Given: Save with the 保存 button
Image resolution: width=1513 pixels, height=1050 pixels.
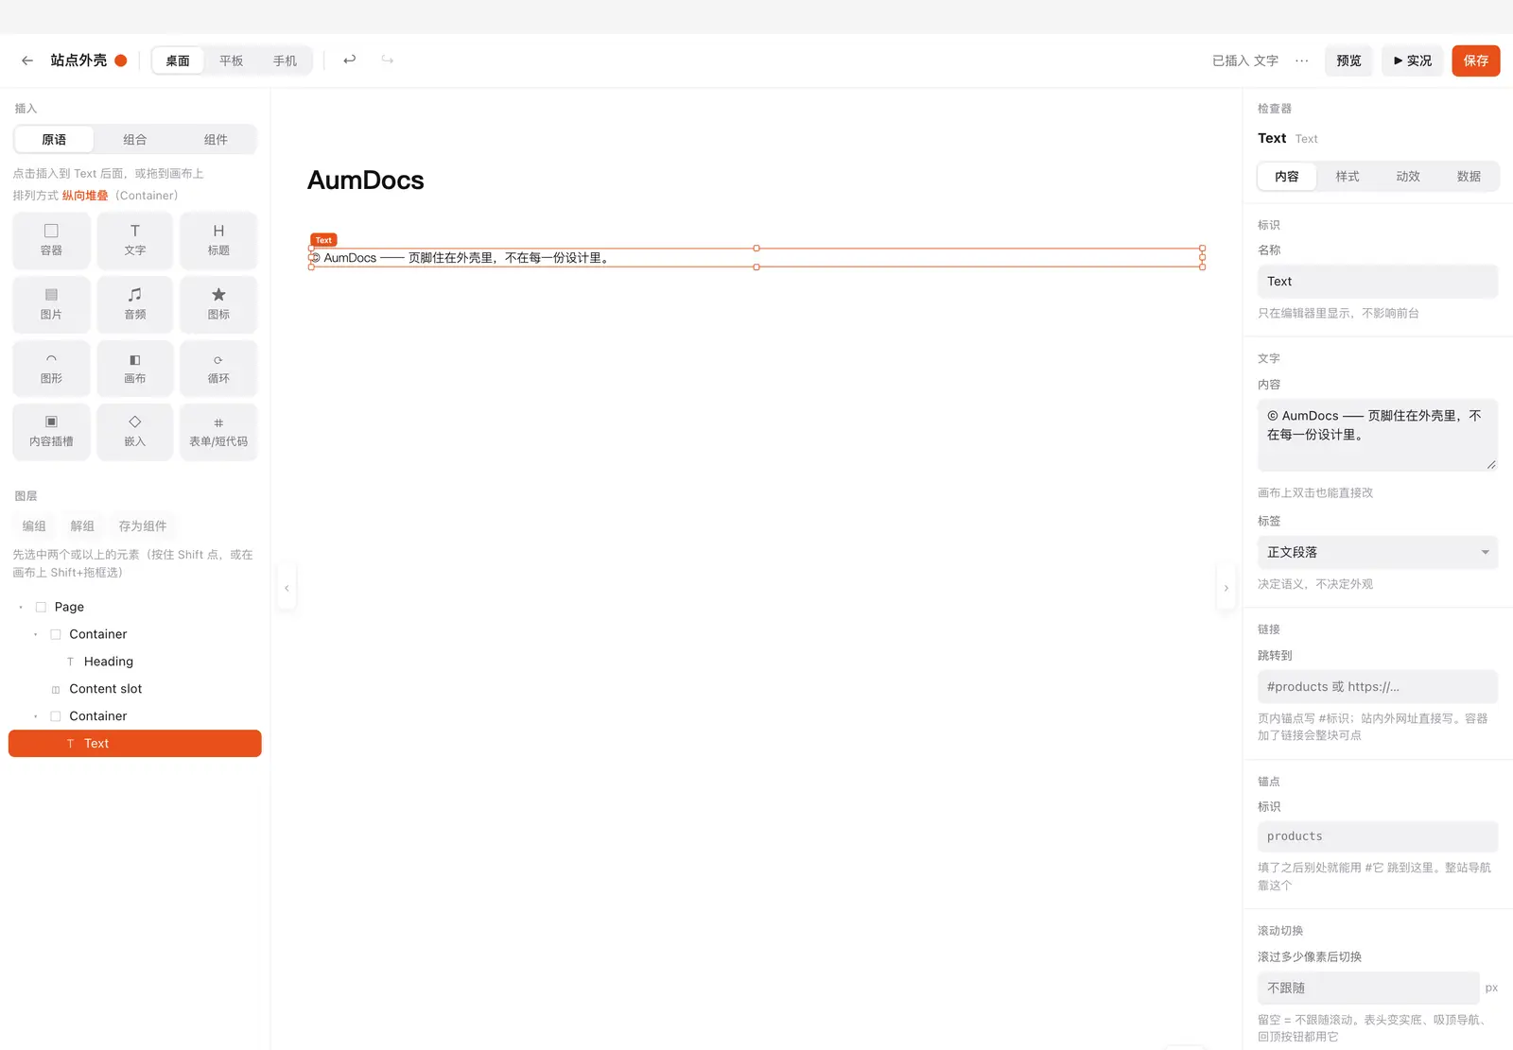Looking at the screenshot, I should [x=1476, y=60].
